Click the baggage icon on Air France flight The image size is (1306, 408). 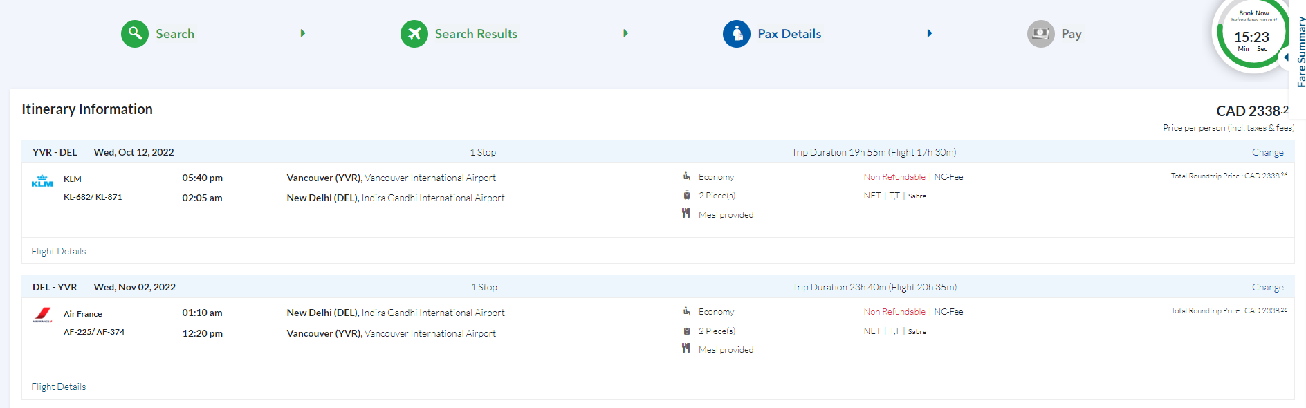[x=686, y=331]
